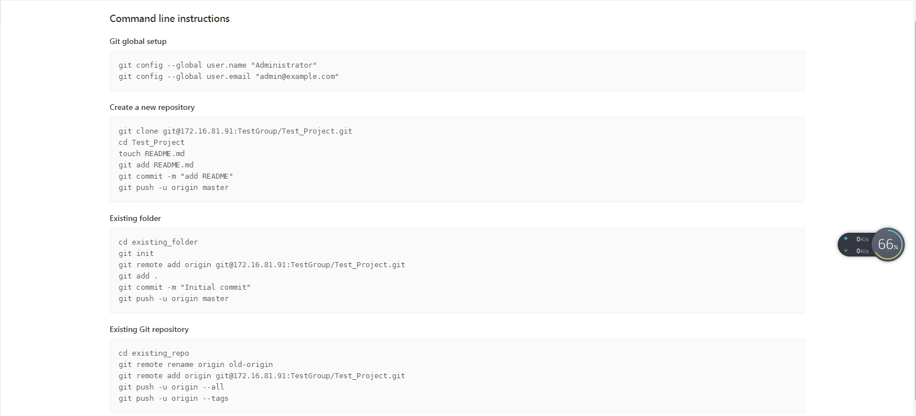Screen dimensions: 916x416
Task: Click the git config user.name "Administrator" line
Action: coord(217,65)
